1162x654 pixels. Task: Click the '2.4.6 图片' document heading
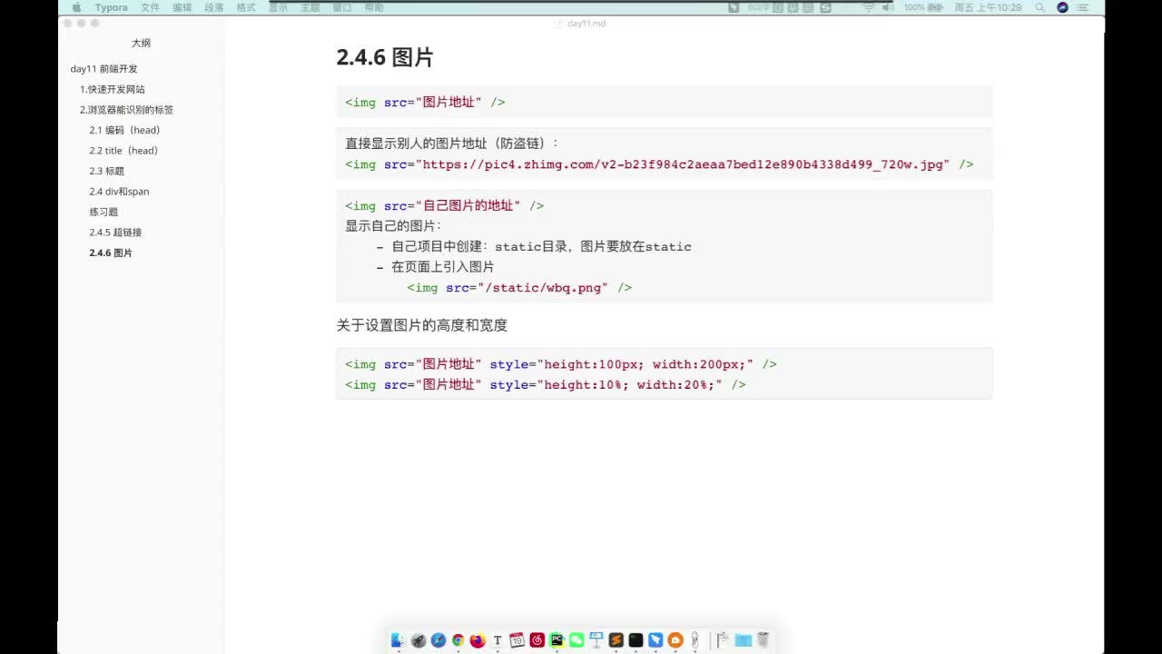coord(385,57)
